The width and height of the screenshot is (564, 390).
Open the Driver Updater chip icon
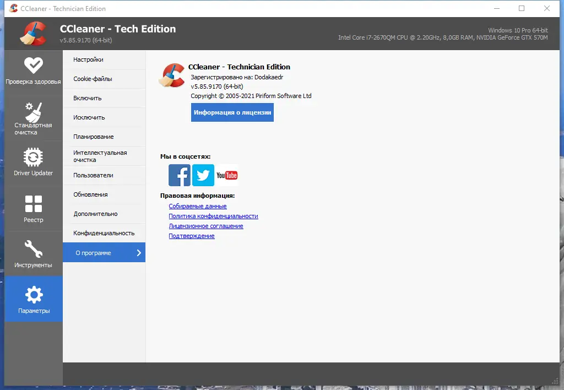pyautogui.click(x=34, y=157)
